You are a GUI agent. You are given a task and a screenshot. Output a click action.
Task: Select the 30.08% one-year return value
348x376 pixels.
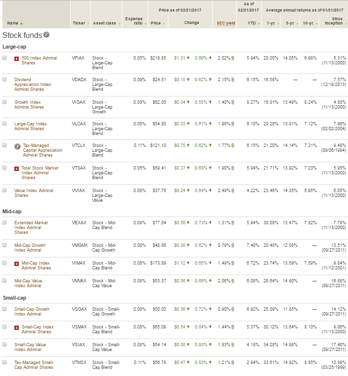[271, 223]
